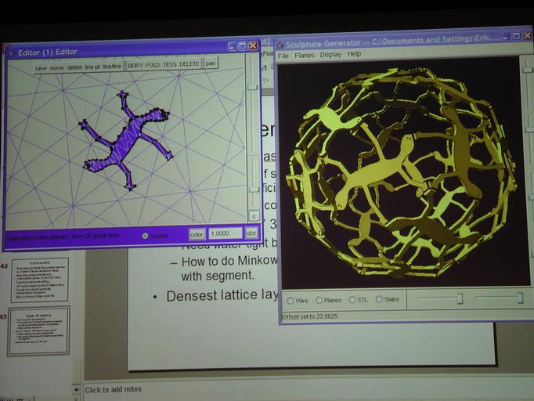Click the 'color' button in Editor

click(x=197, y=233)
